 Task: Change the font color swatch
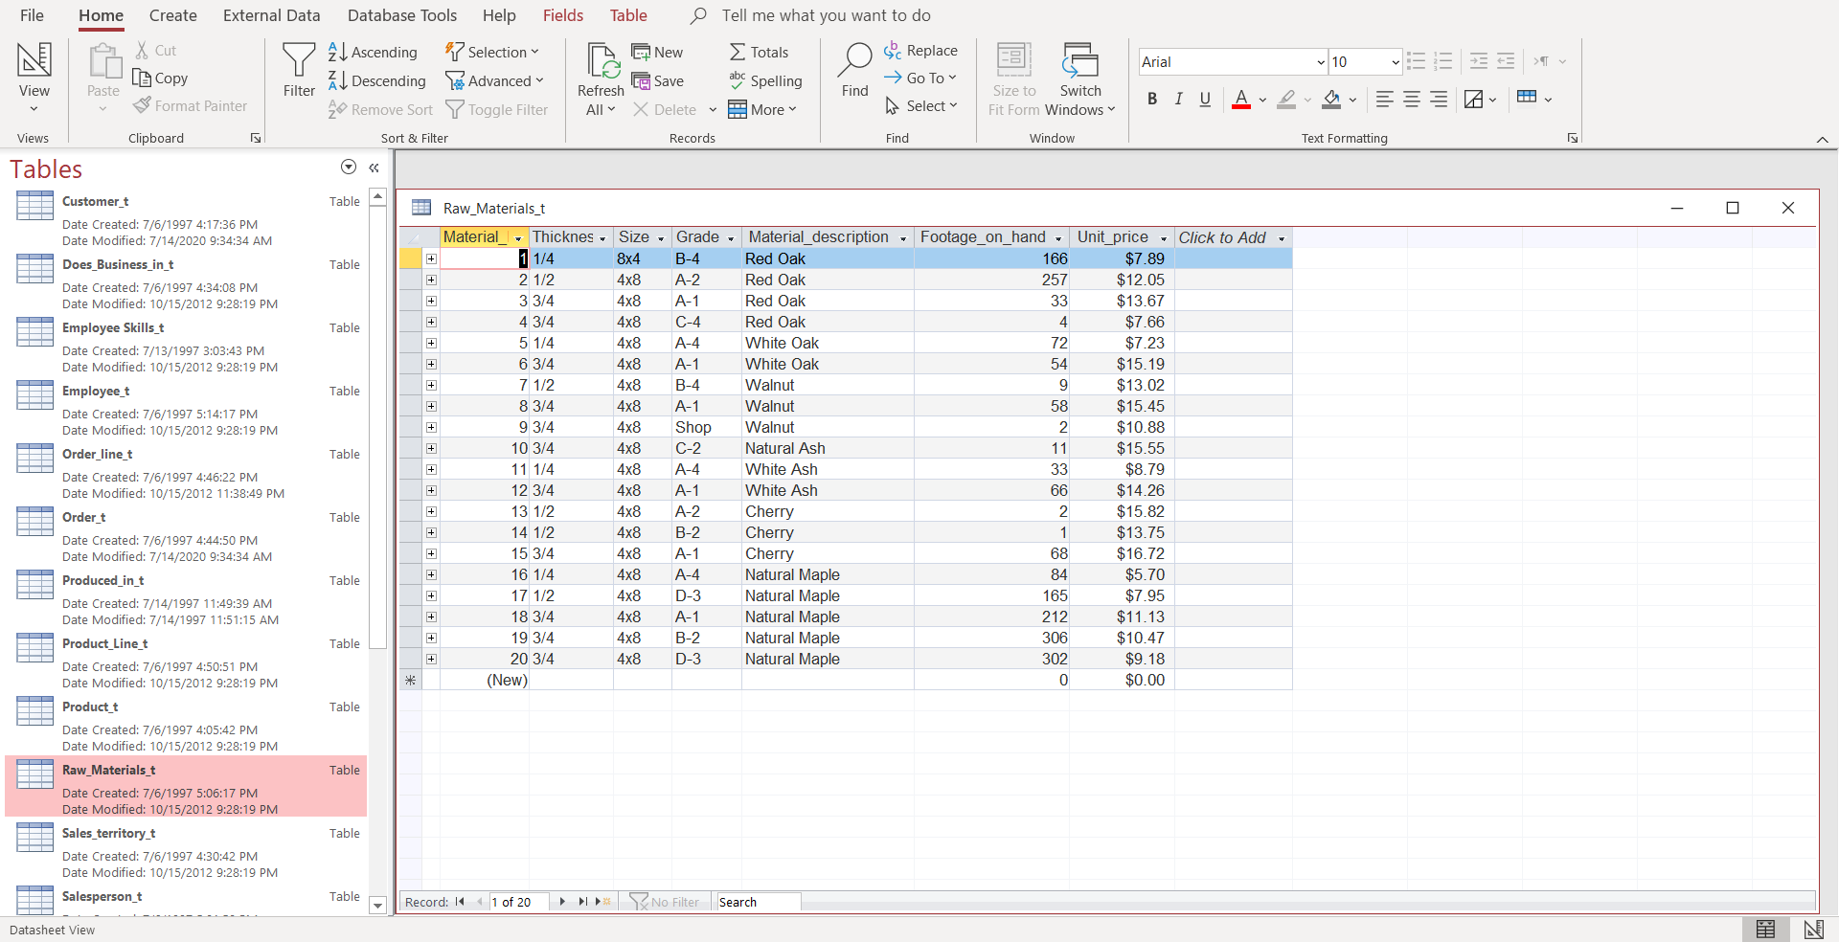point(1241,99)
